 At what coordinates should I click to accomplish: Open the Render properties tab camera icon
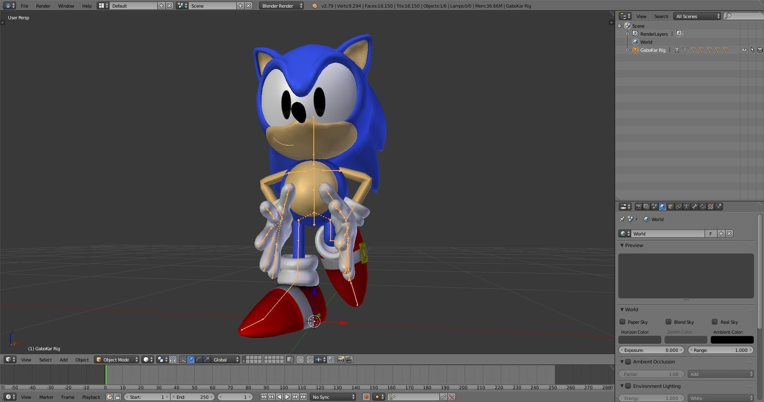tap(638, 207)
